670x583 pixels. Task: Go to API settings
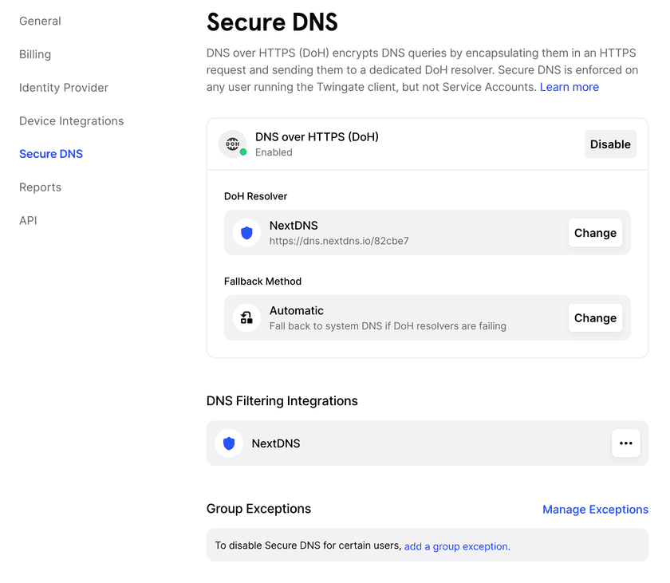click(28, 221)
